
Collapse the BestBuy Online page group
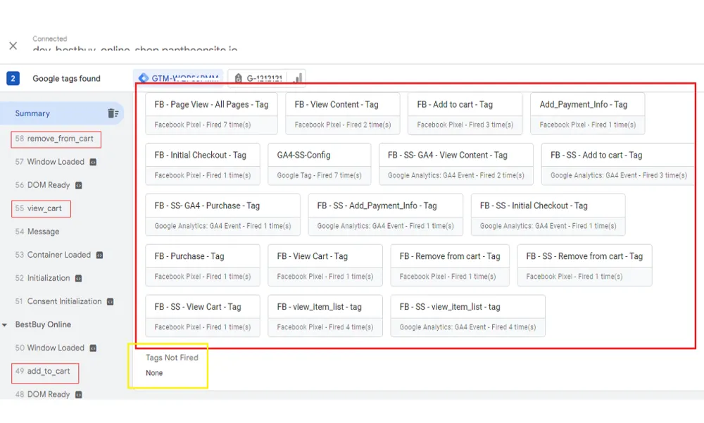tap(4, 324)
